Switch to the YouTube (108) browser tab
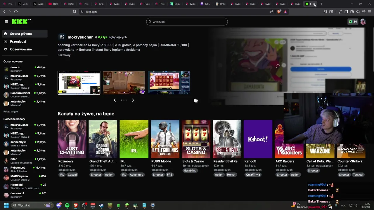Screen dimensions: 374x210 pos(53,4)
